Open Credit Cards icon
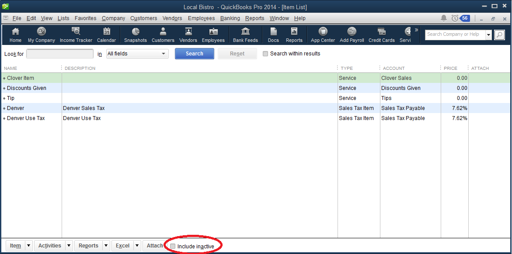The image size is (512, 254). point(381,35)
